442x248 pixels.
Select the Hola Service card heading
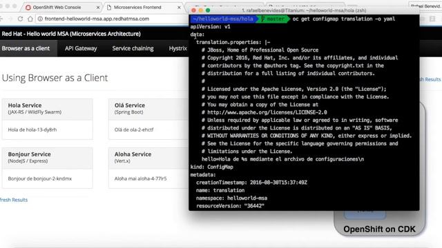tap(25, 105)
